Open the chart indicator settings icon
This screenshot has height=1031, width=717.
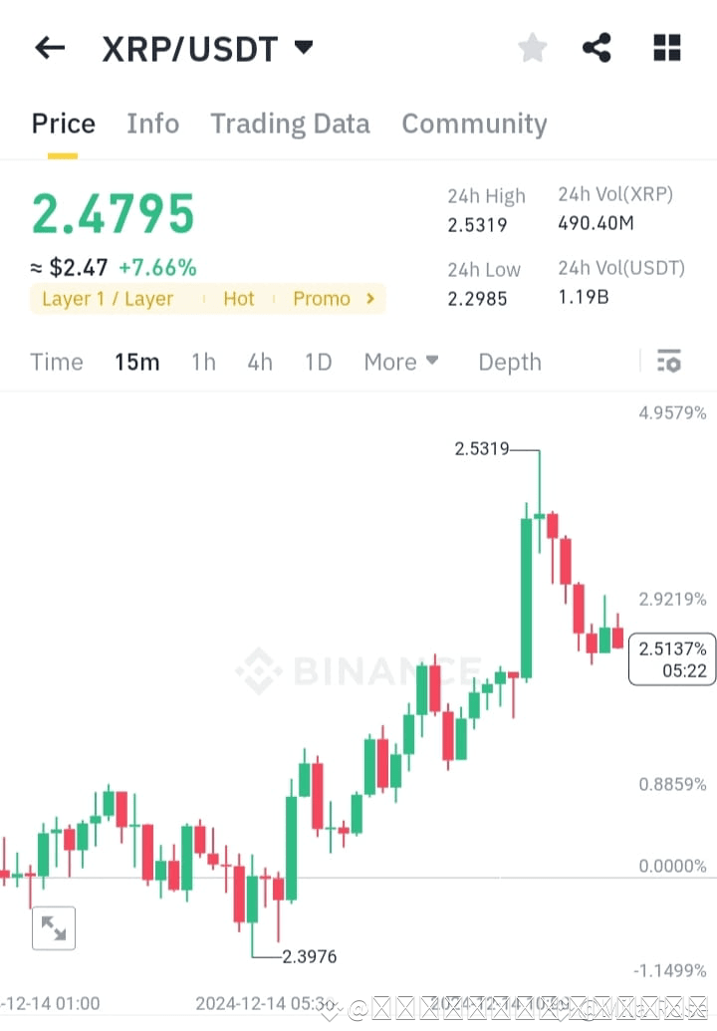669,362
